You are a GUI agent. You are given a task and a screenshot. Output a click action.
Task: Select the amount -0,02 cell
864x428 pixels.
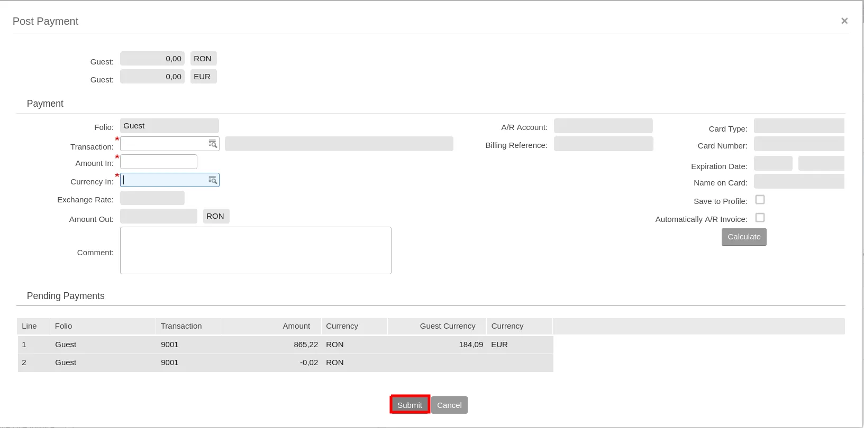[309, 362]
